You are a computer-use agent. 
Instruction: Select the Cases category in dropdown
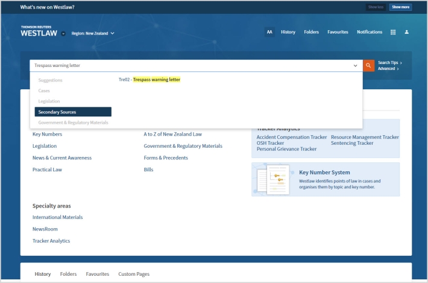click(44, 91)
